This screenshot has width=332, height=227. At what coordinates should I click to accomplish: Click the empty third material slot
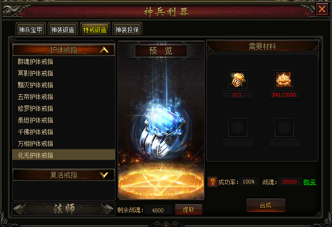tap(238, 127)
